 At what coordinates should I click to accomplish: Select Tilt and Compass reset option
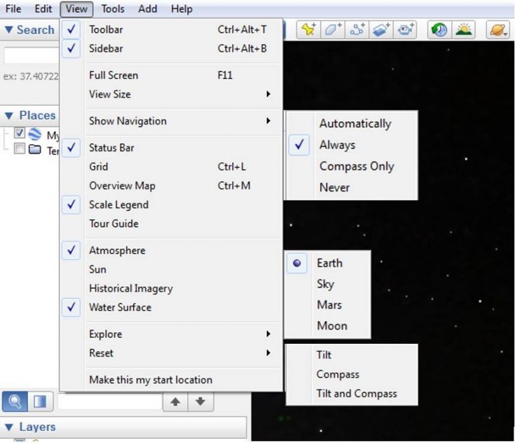point(351,394)
